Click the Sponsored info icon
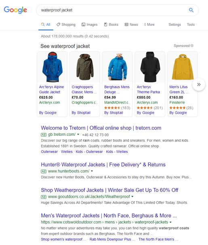Screen dimensions: 208x245 tap(192, 46)
